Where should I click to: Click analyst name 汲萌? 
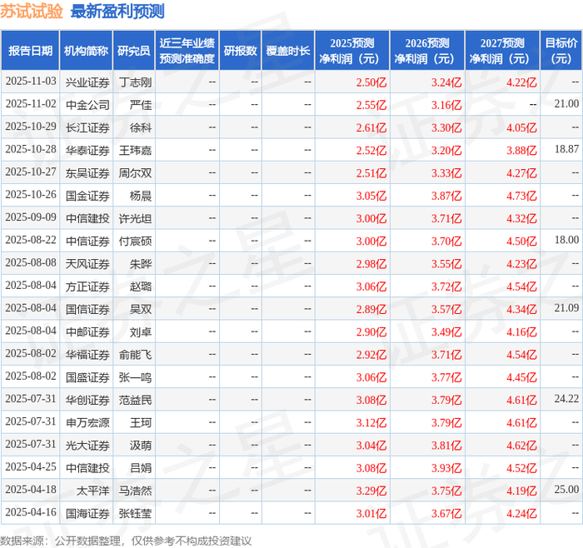point(141,445)
